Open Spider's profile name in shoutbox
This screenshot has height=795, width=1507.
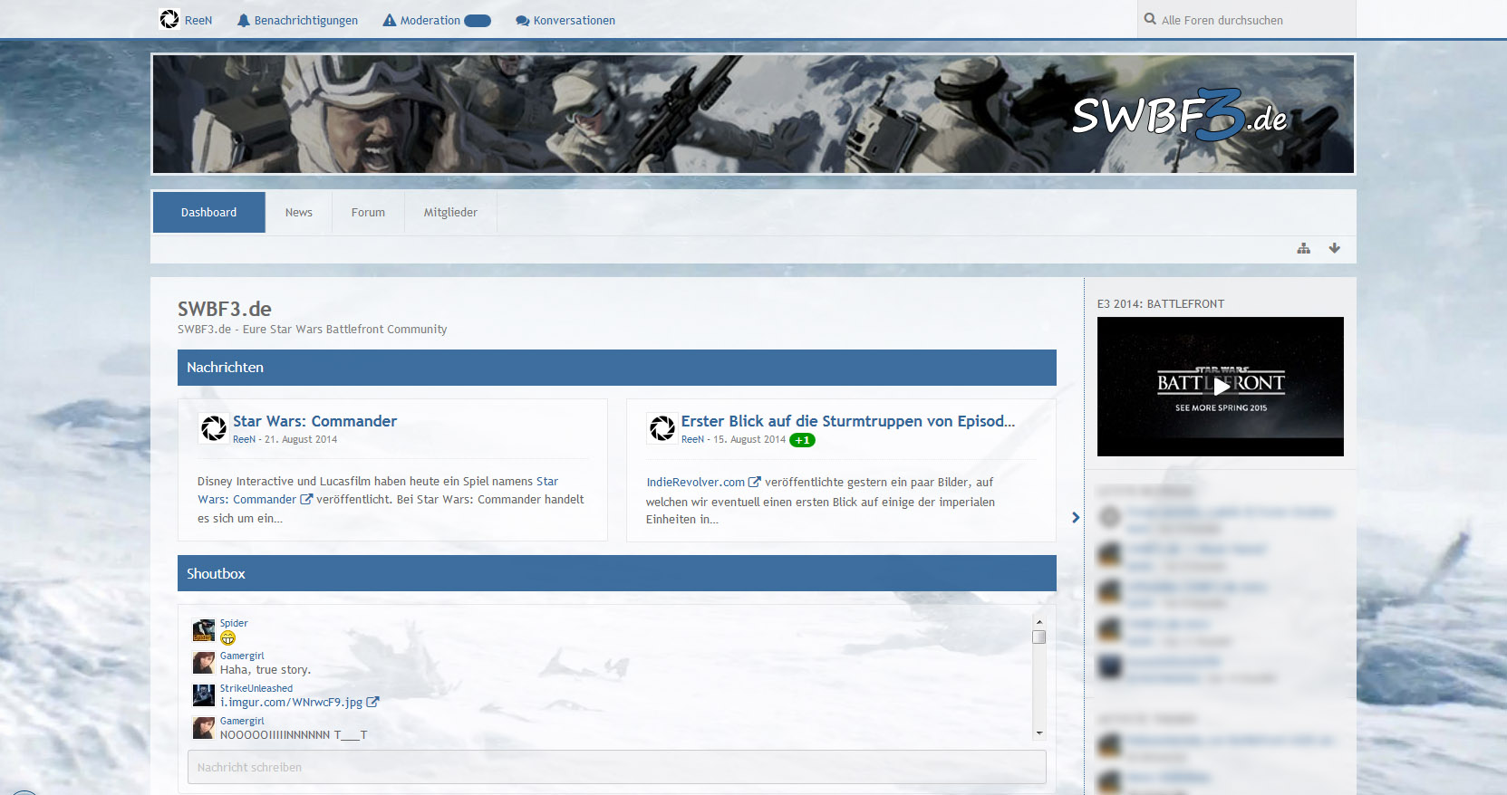click(x=234, y=623)
